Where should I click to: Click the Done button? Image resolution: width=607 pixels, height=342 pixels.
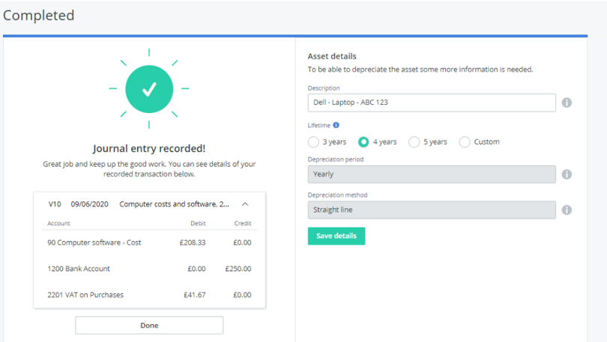tap(149, 326)
